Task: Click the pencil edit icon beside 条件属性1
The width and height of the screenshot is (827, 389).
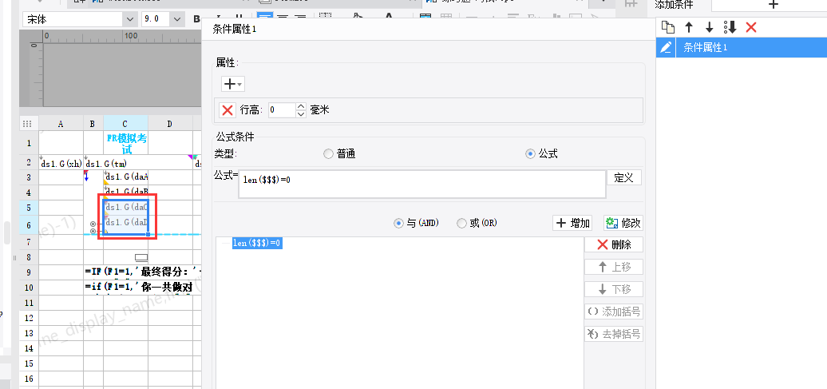Action: point(666,47)
